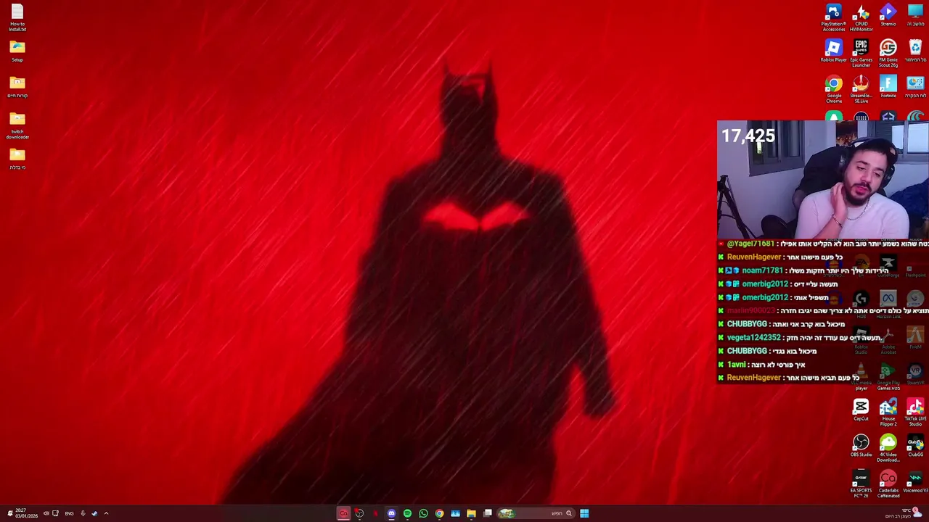The image size is (929, 522).
Task: Click the 17,425 viewer count overlay
Action: click(748, 136)
